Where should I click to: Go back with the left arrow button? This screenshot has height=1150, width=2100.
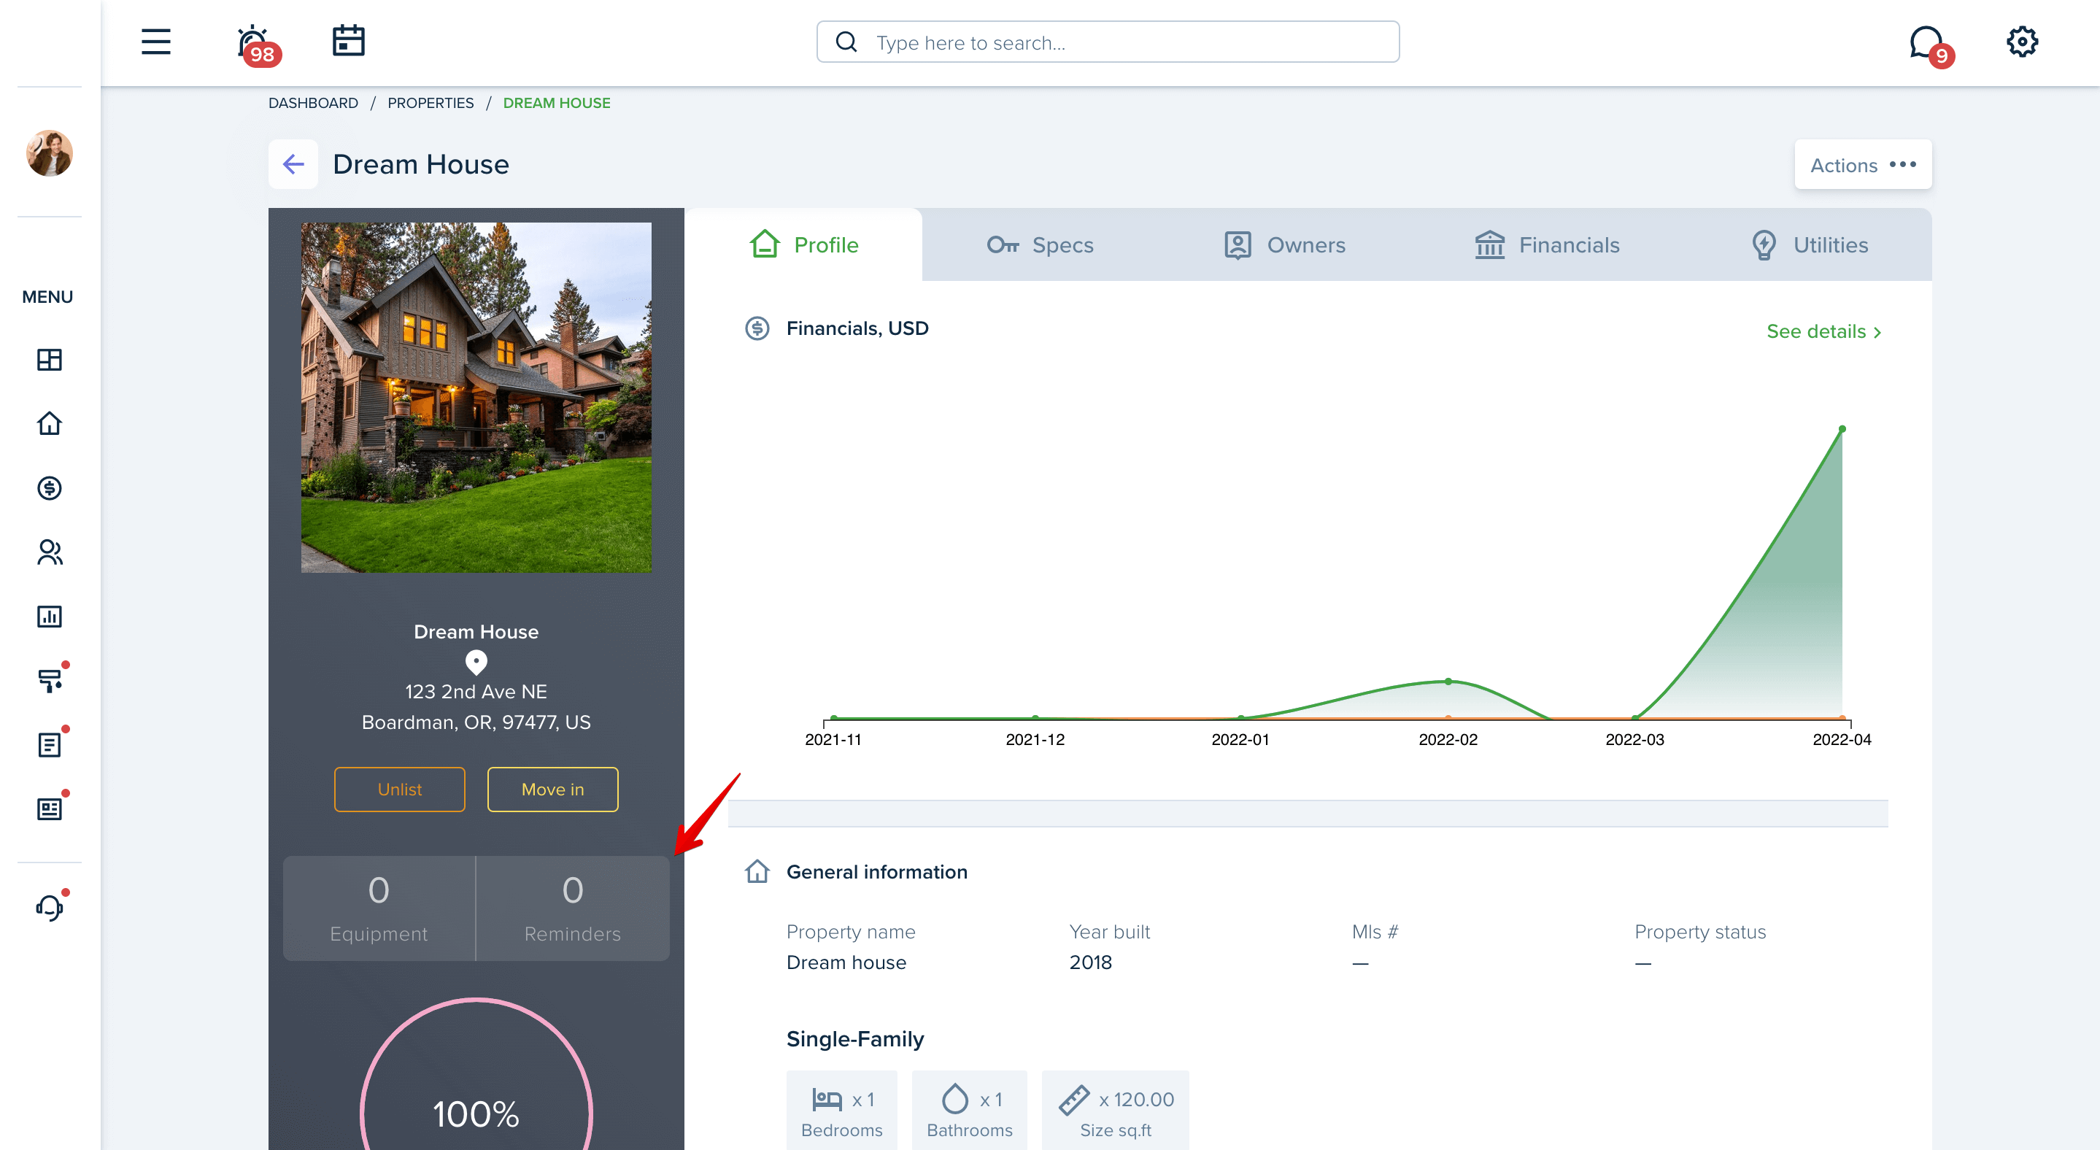[293, 165]
